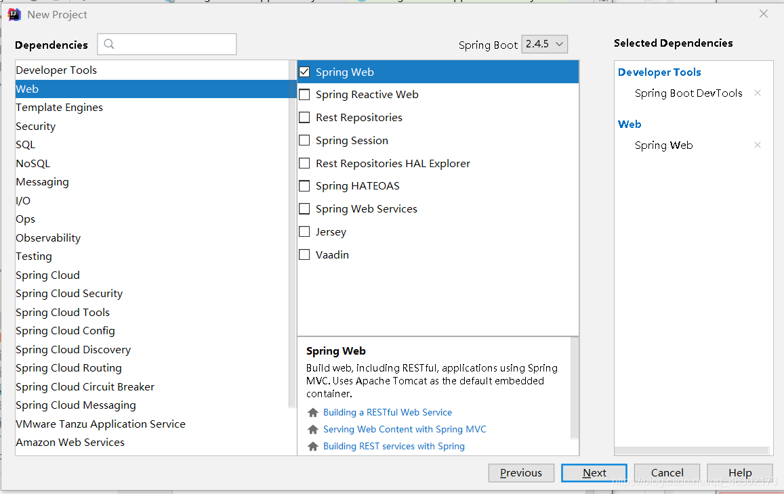Select Spring Web entry in Selected Dependencies
This screenshot has height=494, width=784.
[663, 145]
